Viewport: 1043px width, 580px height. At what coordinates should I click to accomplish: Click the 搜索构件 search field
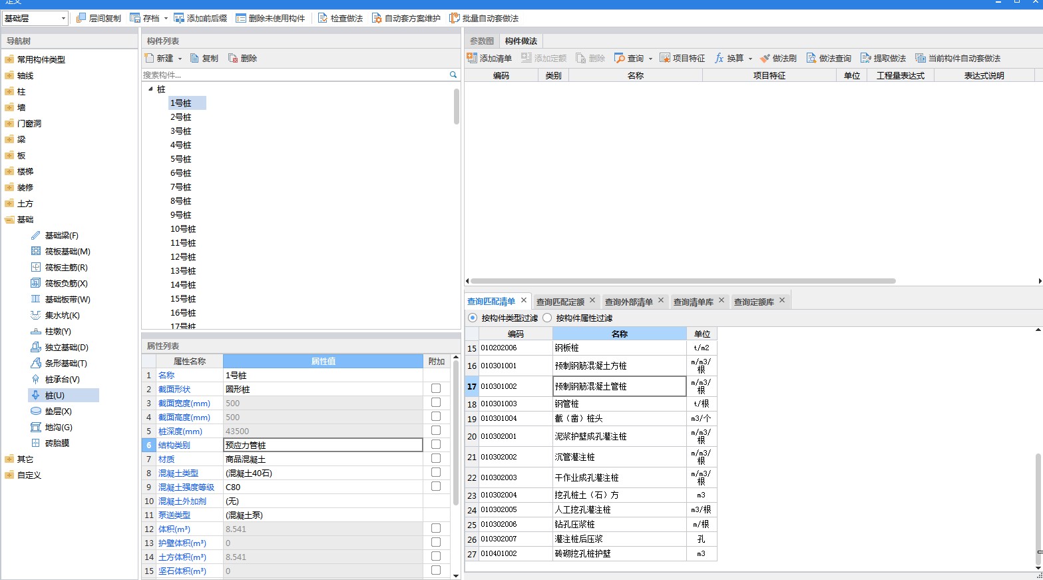pos(295,75)
